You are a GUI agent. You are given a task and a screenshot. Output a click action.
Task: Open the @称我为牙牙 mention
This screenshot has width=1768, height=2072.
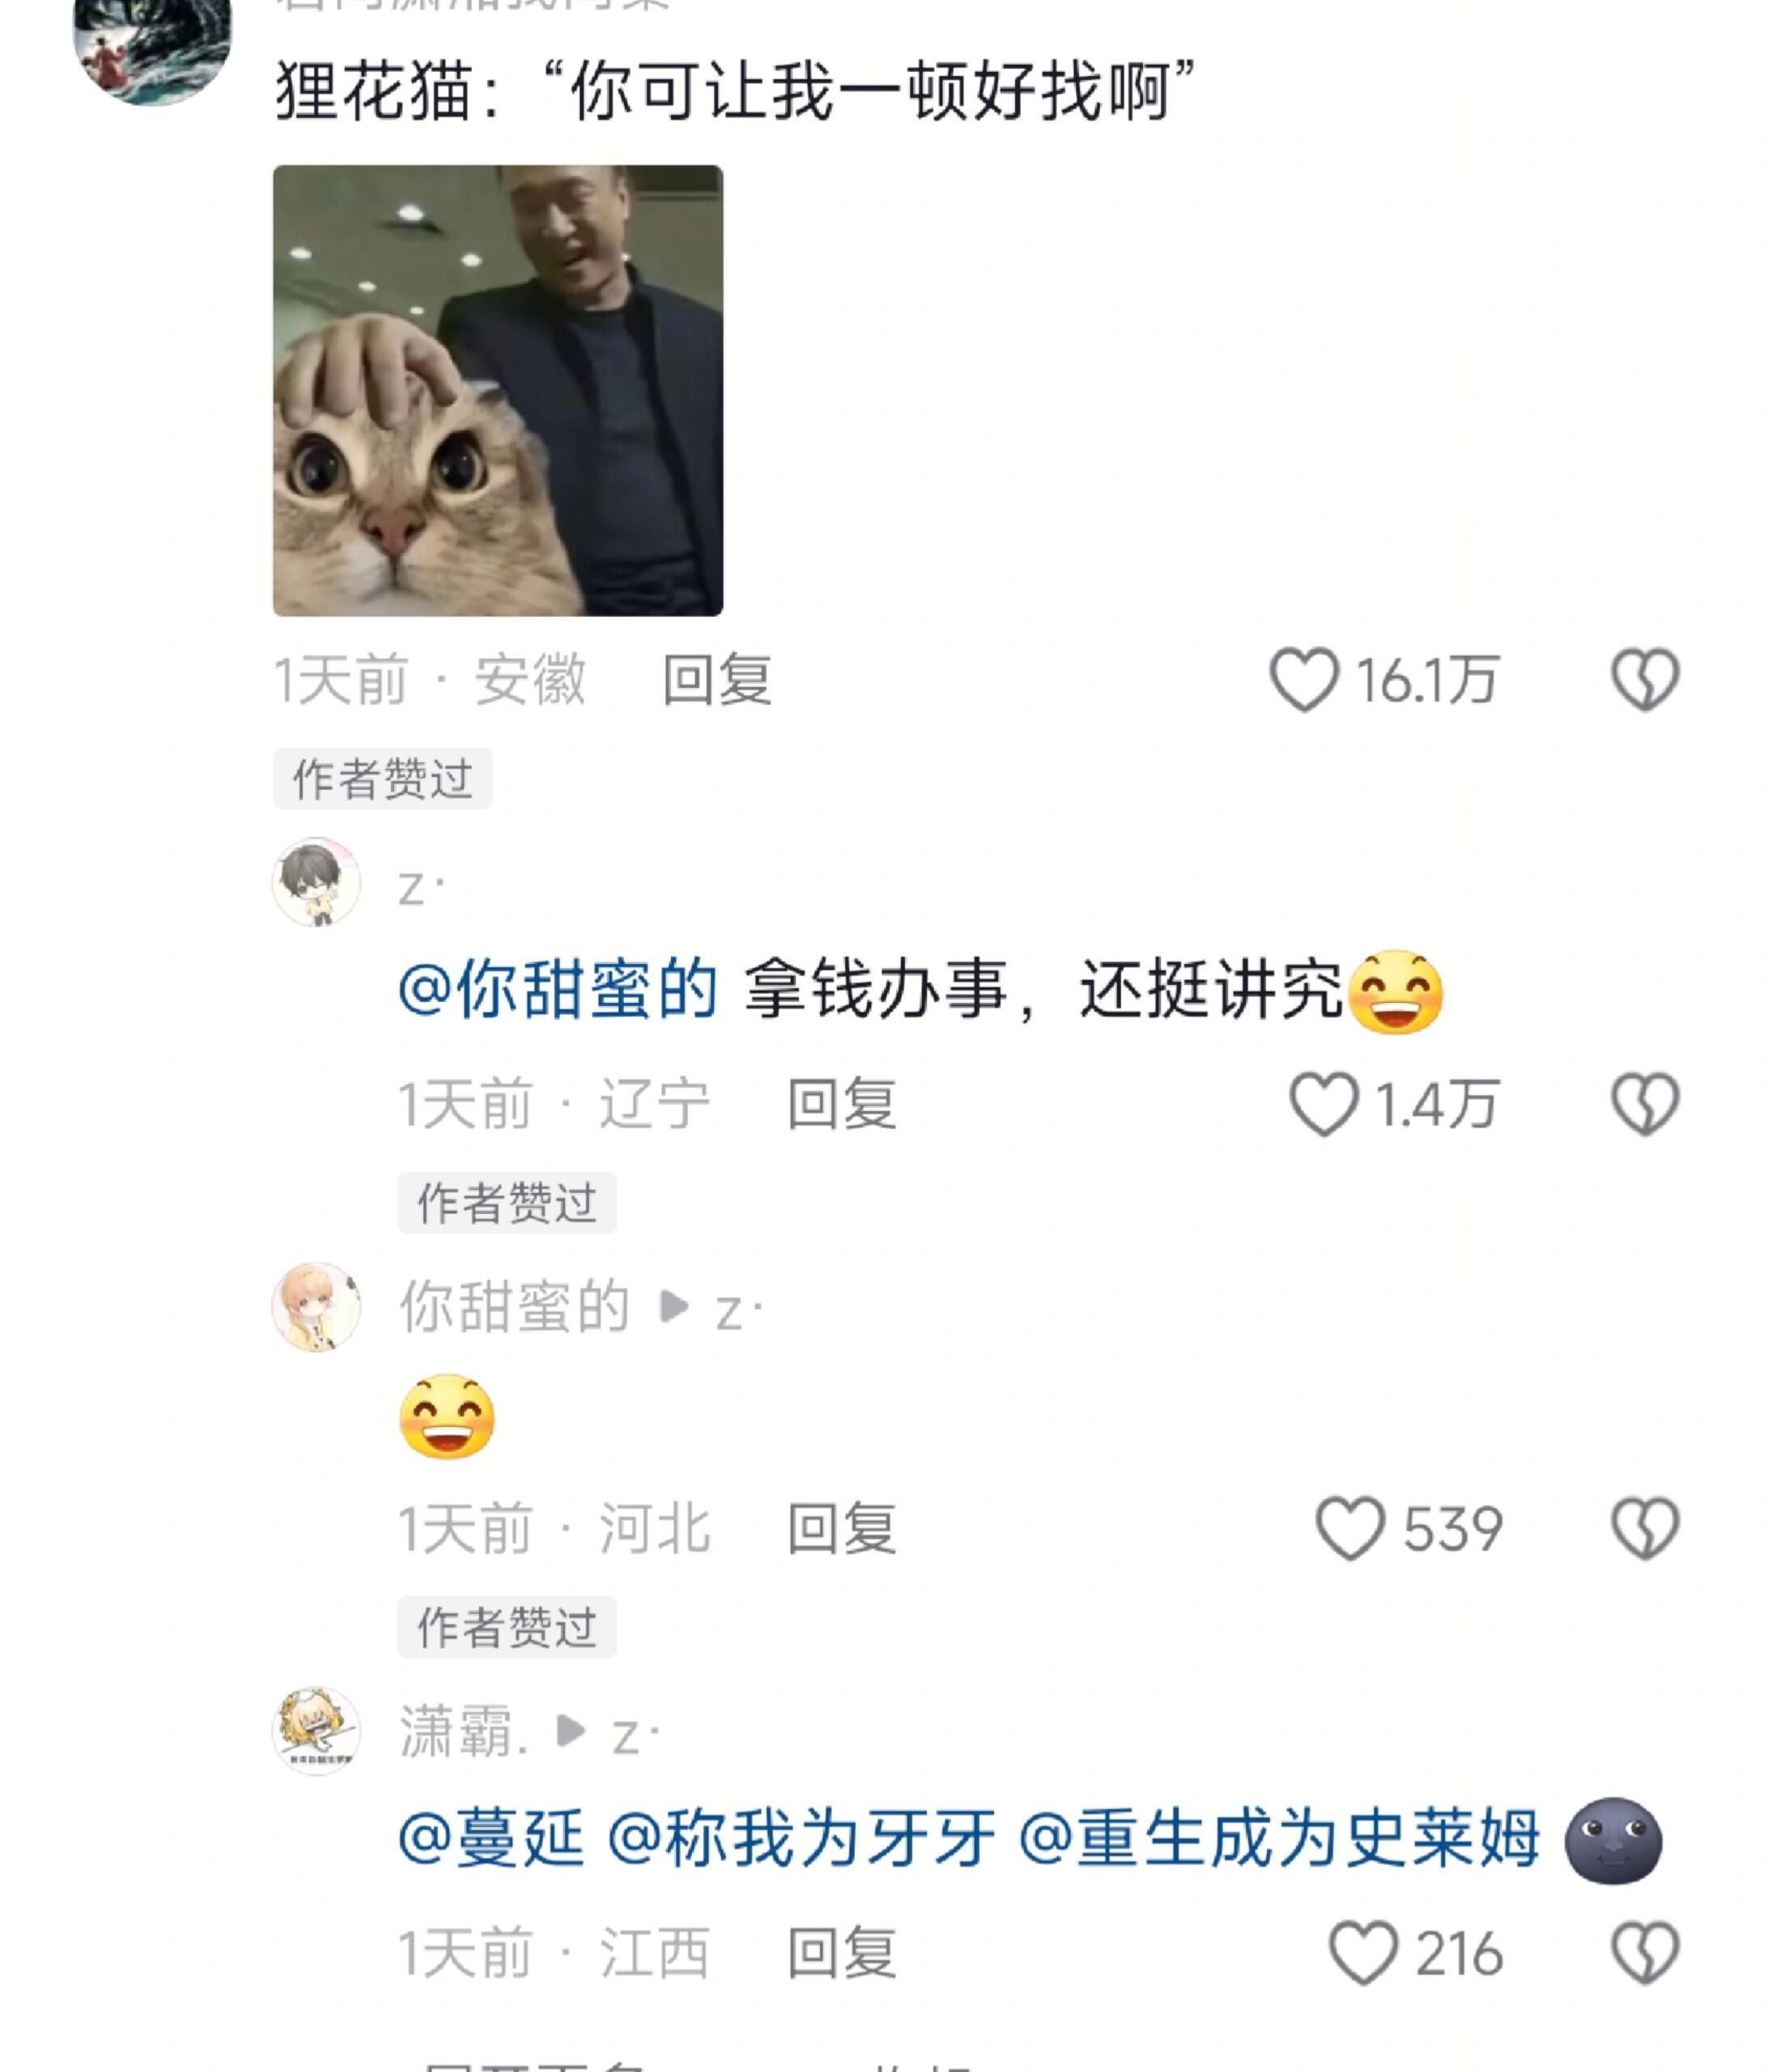801,1838
